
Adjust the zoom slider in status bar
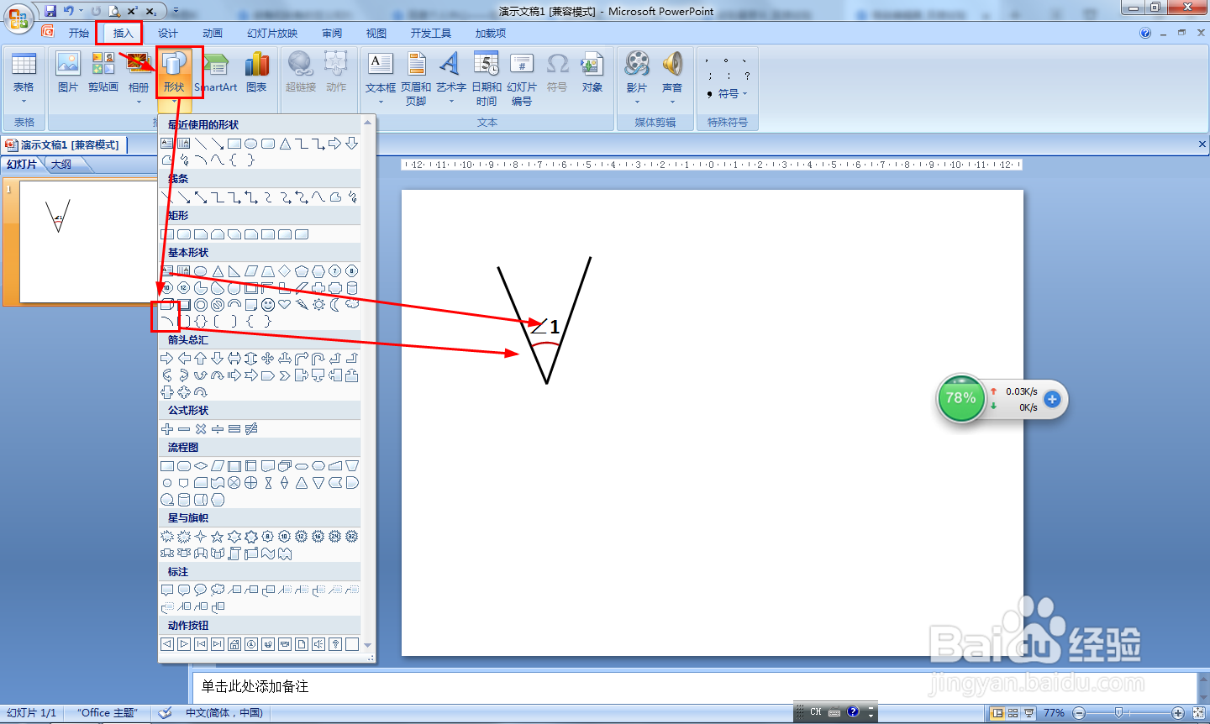click(x=1118, y=712)
